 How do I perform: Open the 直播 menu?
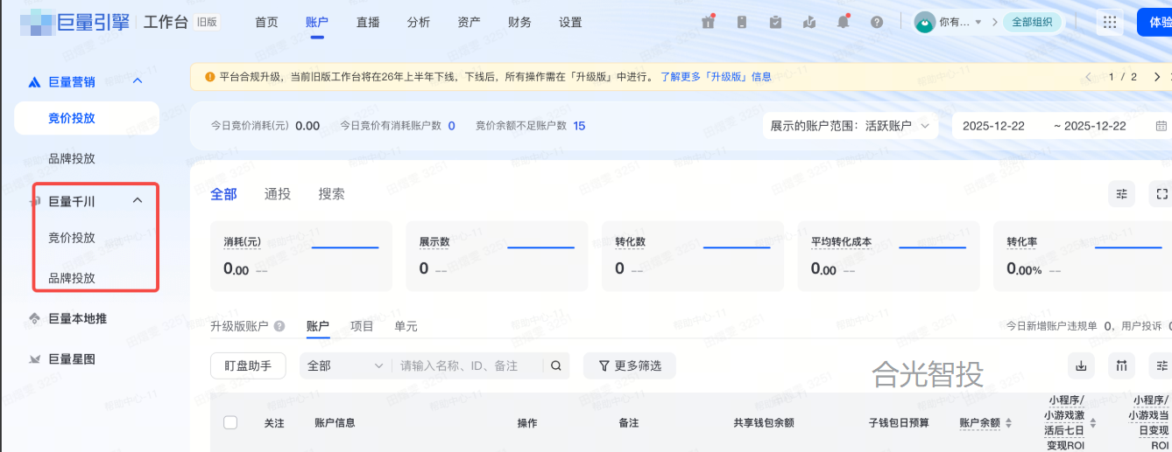tap(368, 22)
